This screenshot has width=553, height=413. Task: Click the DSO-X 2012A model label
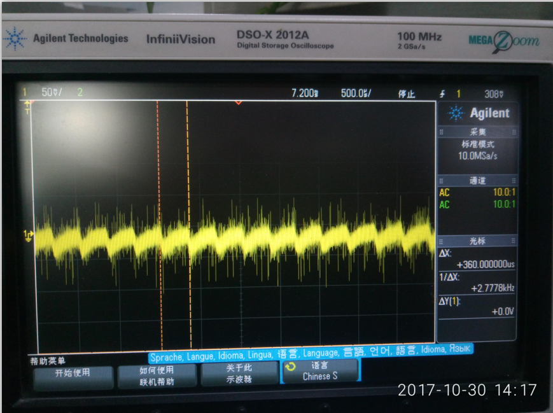pos(272,35)
